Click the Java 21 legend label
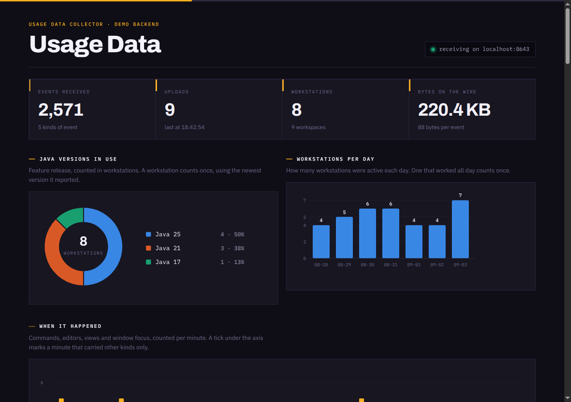This screenshot has width=571, height=402. [x=168, y=248]
